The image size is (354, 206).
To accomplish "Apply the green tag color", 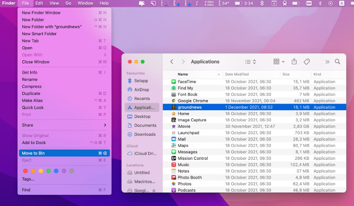I will point(48,171).
